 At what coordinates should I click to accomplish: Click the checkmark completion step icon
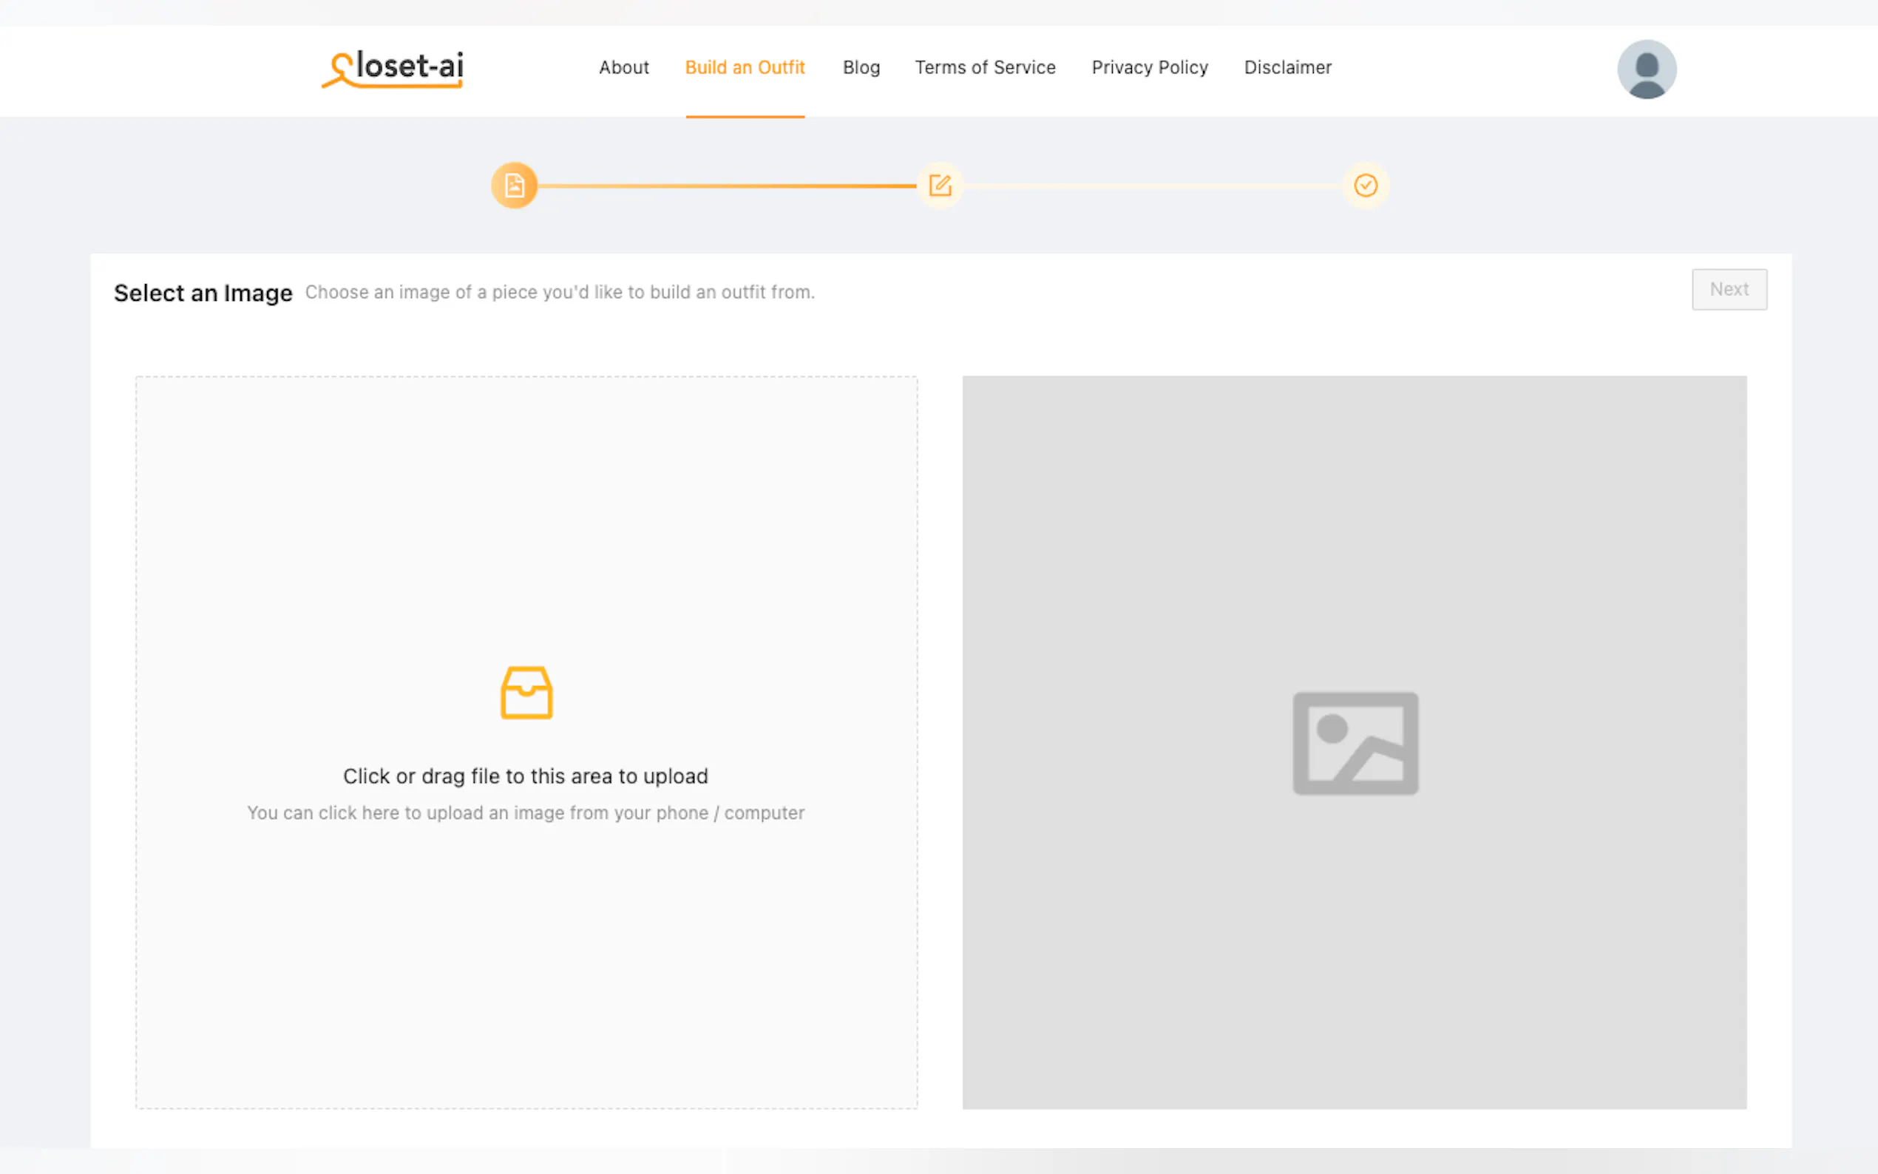pyautogui.click(x=1365, y=186)
